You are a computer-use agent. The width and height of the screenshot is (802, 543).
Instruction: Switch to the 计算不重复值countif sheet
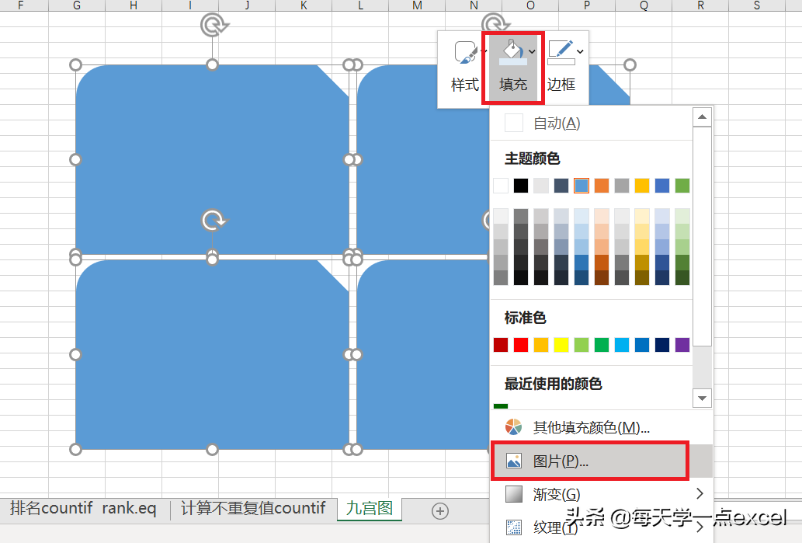(x=253, y=508)
